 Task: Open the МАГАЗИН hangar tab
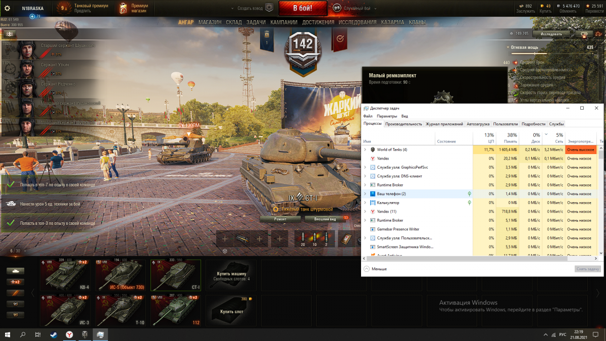pyautogui.click(x=210, y=22)
